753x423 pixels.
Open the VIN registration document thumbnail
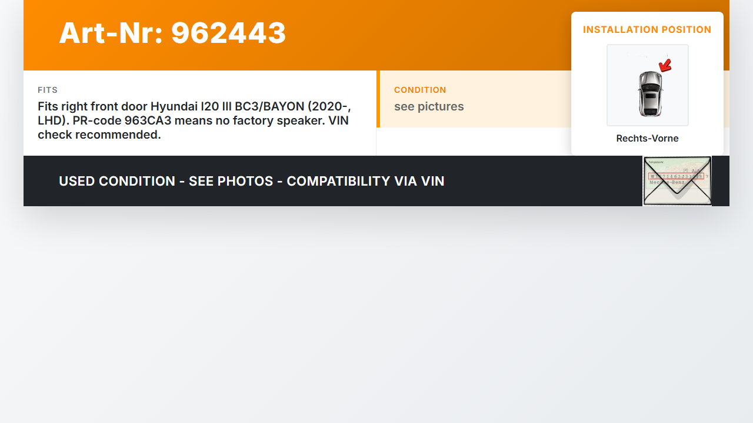677,181
